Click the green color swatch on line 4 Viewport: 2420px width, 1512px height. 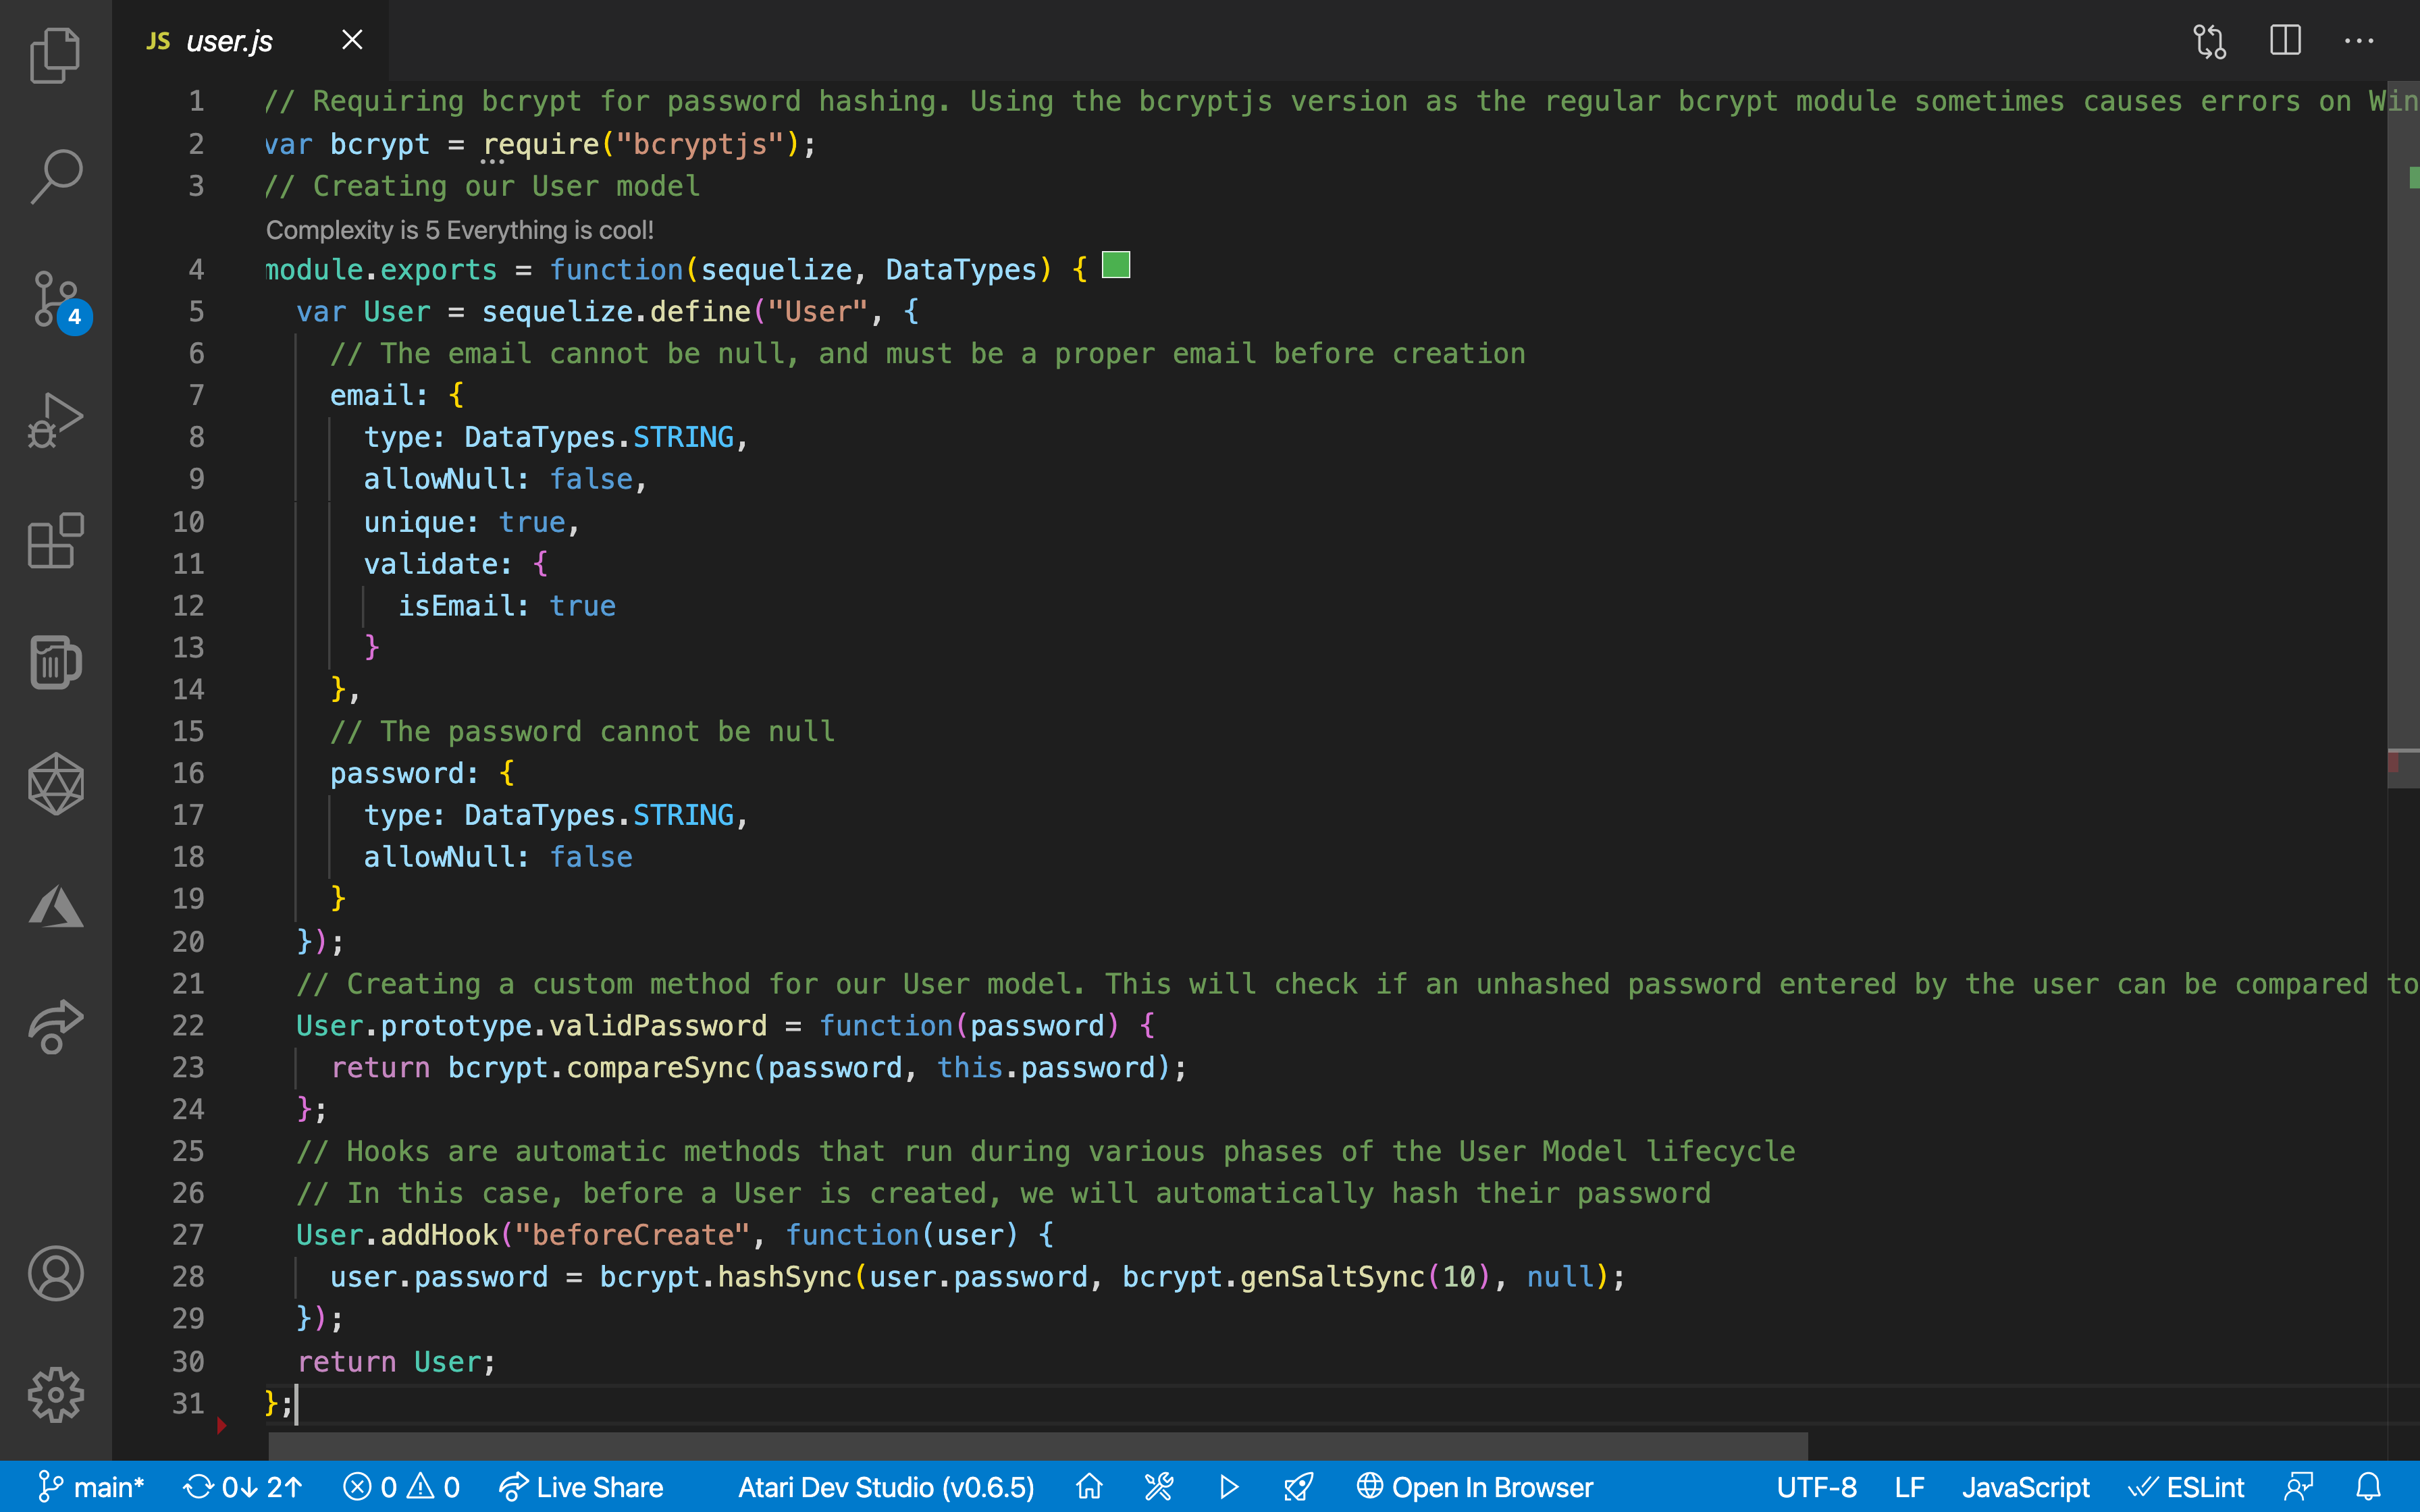[1115, 265]
